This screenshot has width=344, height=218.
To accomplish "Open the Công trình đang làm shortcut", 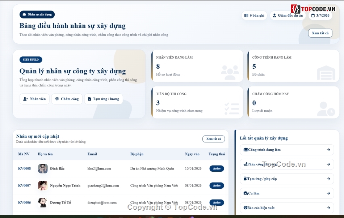I will tap(287, 150).
